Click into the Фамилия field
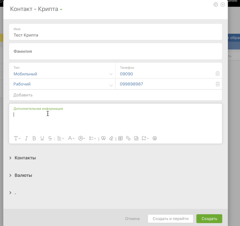 (115, 51)
